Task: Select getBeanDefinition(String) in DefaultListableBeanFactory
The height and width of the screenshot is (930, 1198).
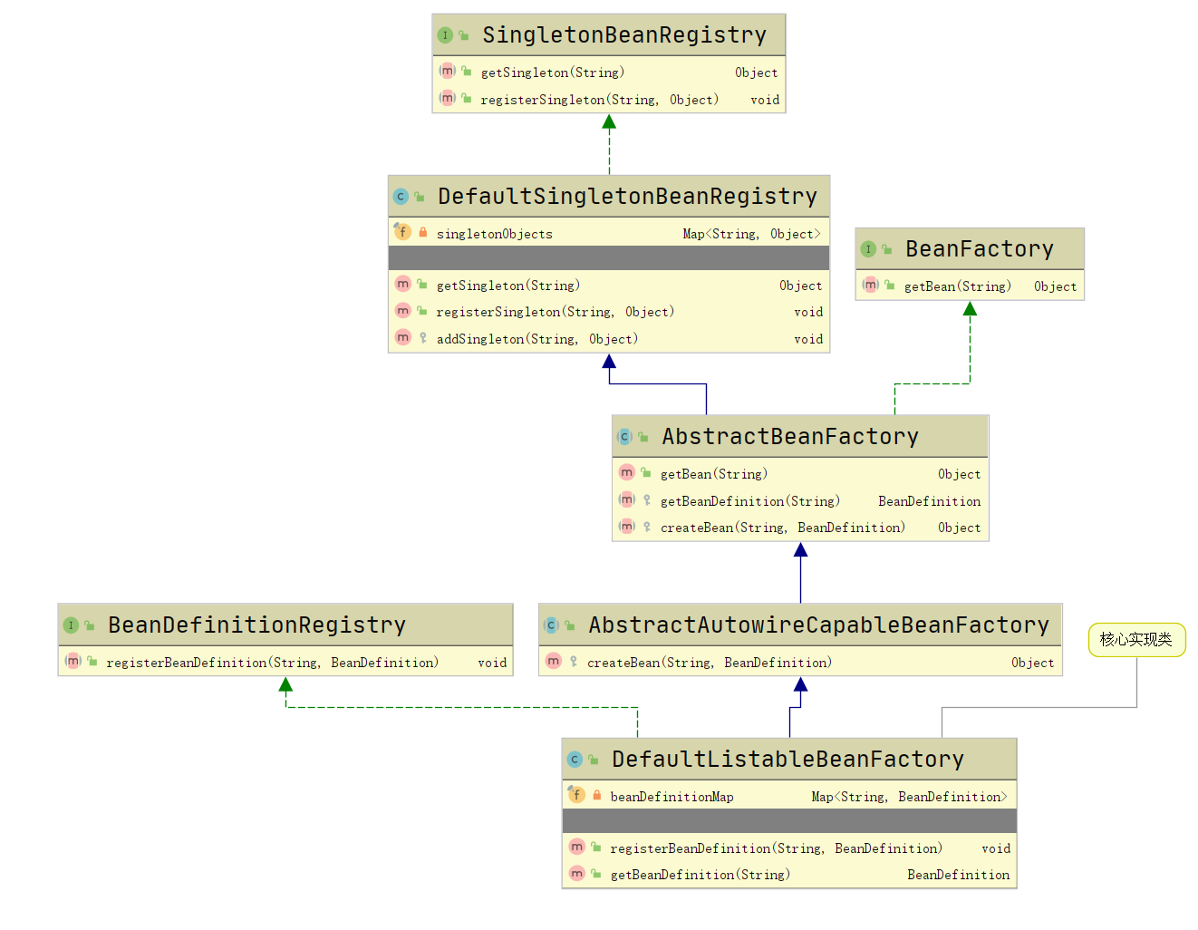Action: 700,875
